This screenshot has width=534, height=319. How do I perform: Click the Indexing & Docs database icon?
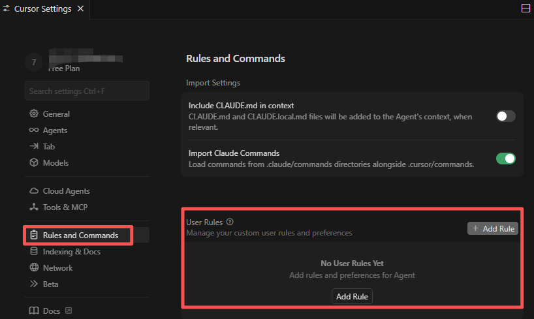click(34, 251)
